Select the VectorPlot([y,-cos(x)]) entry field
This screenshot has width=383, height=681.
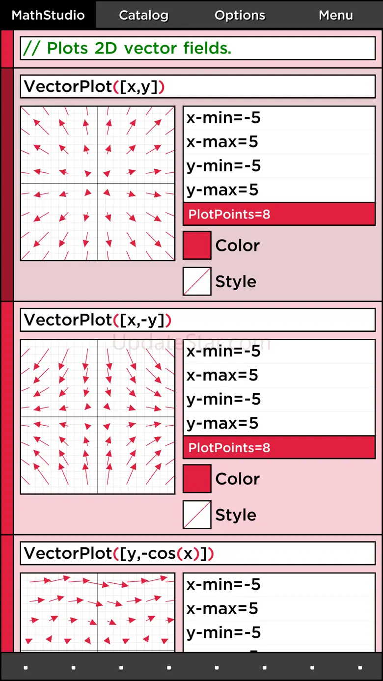coord(197,553)
